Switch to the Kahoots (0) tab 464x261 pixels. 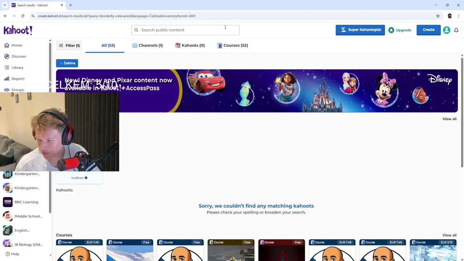190,45
